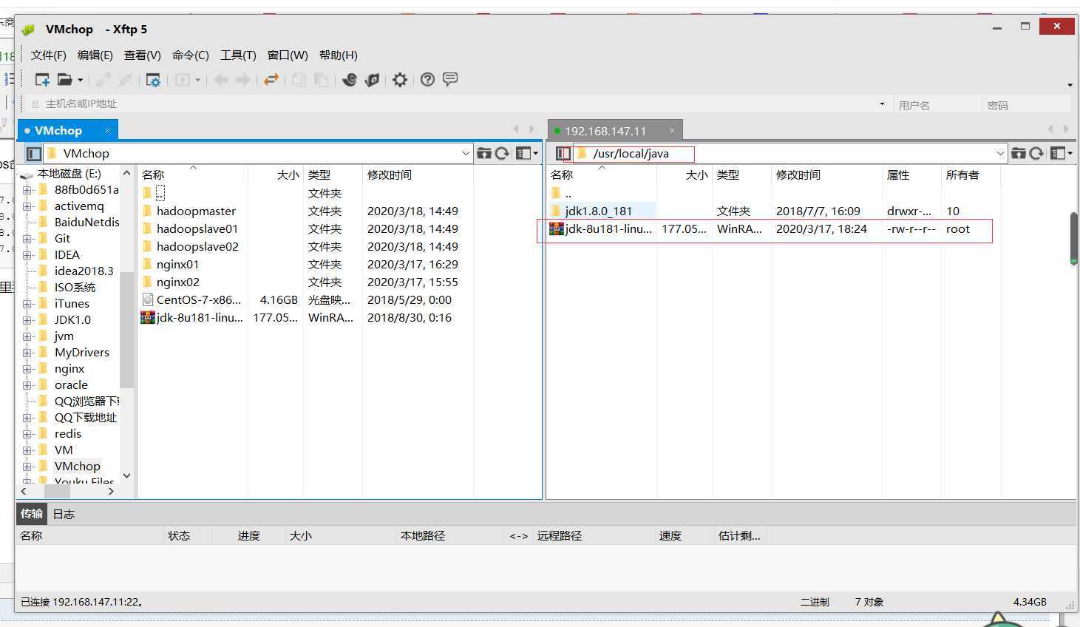Expand the 88fb0d651a tree node
This screenshot has height=627, width=1080.
[x=27, y=190]
